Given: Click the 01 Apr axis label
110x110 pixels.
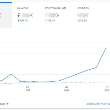Looking at the screenshot, I should pyautogui.click(x=28, y=89).
